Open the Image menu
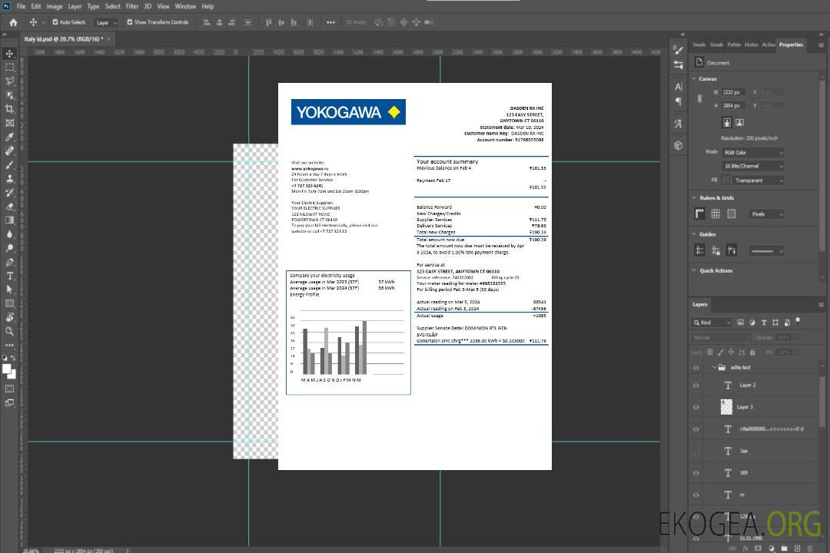This screenshot has height=553, width=830. pyautogui.click(x=55, y=6)
